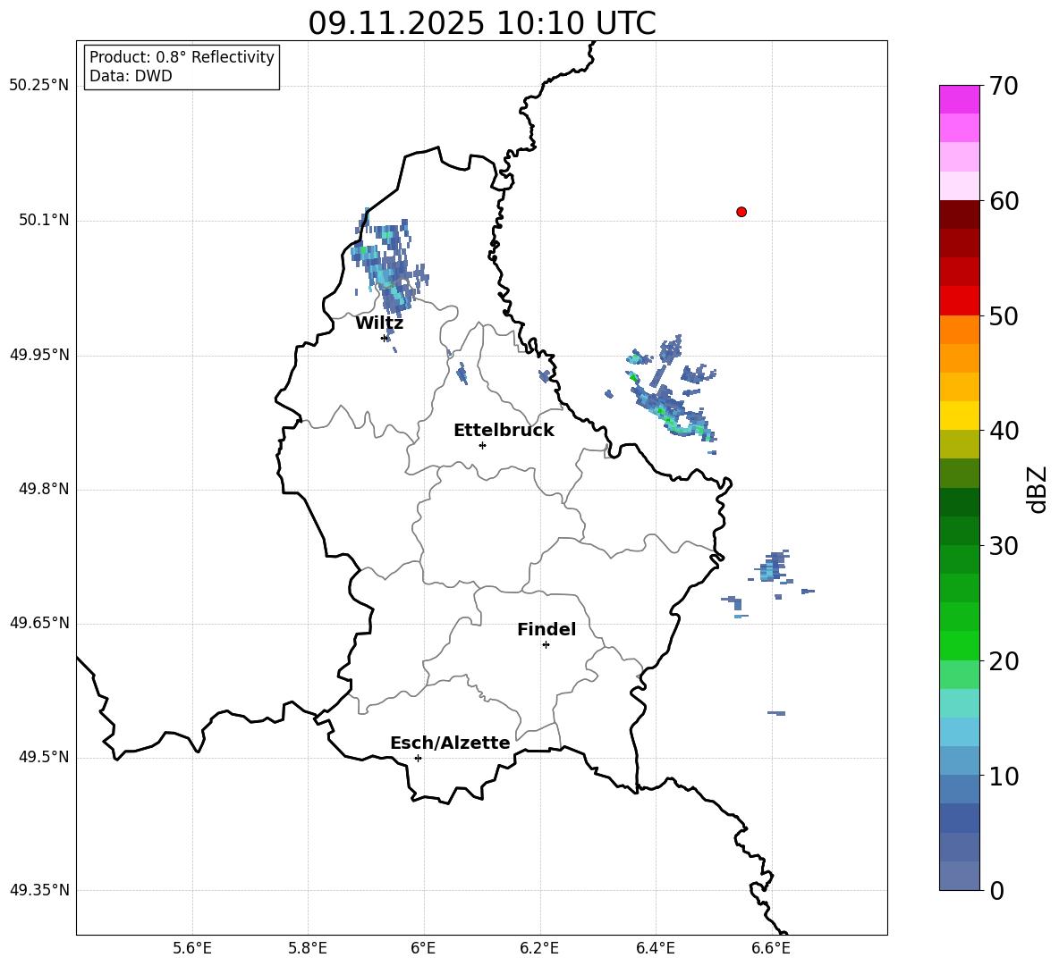Screen dimensions: 1059x966
Task: Click the Wiltz location cross marker
Action: pos(385,338)
